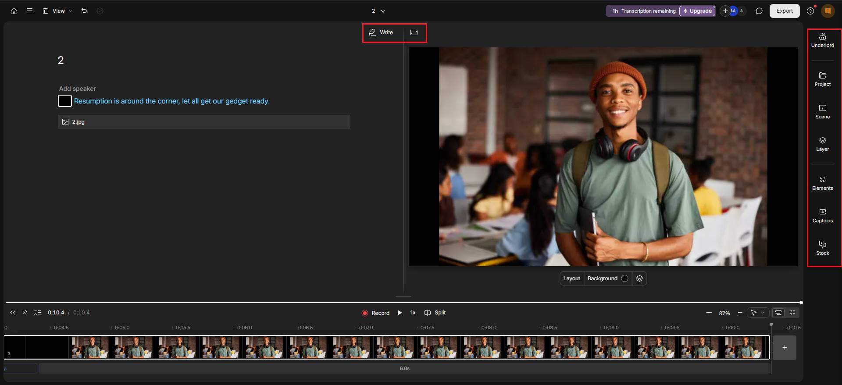Open the Layer panel in sidebar
This screenshot has width=842, height=385.
pos(822,144)
